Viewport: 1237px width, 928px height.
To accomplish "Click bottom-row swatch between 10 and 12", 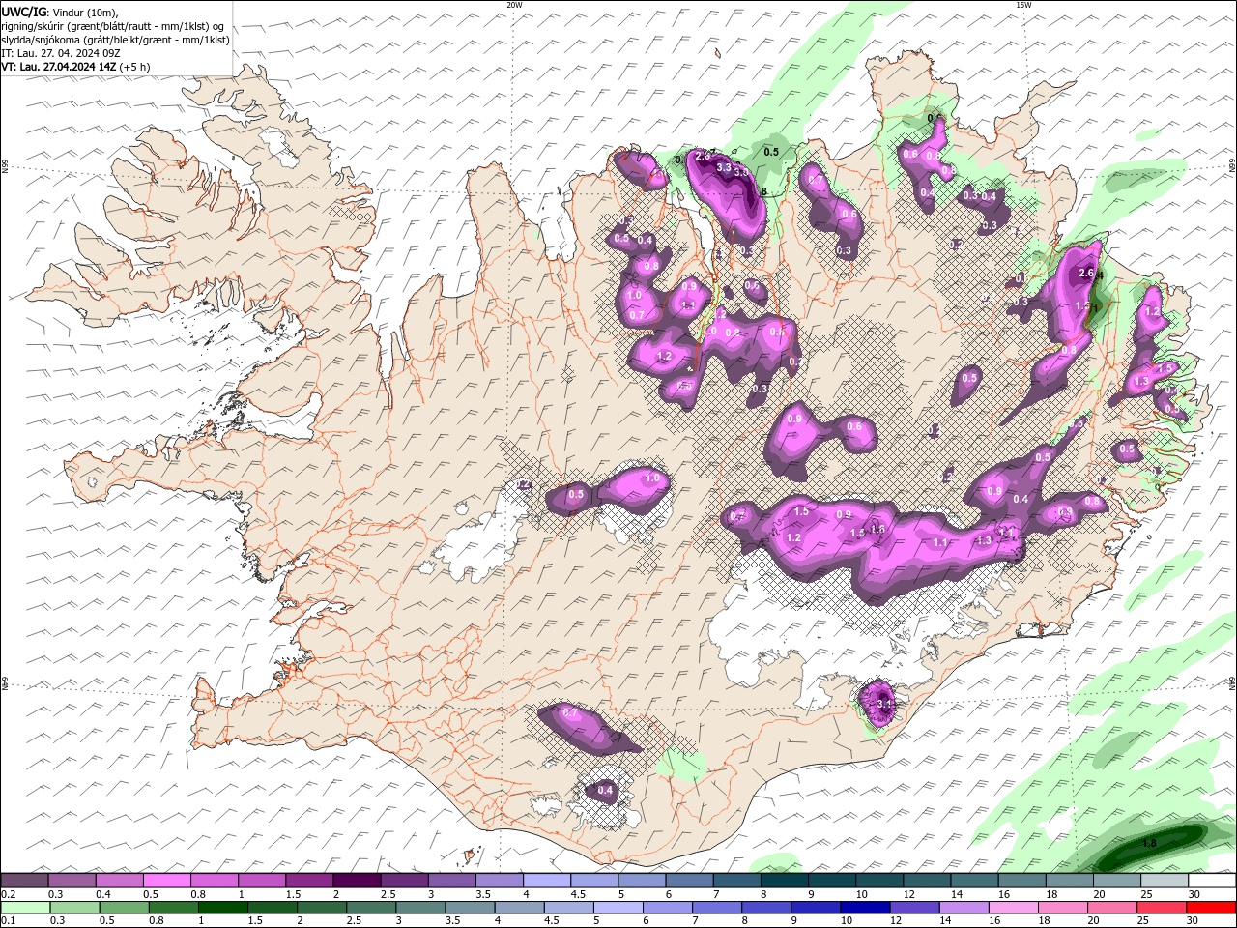I will (866, 908).
